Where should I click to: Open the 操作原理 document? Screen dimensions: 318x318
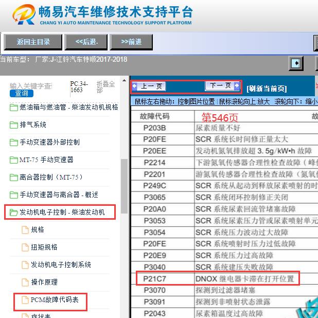pos(44,282)
